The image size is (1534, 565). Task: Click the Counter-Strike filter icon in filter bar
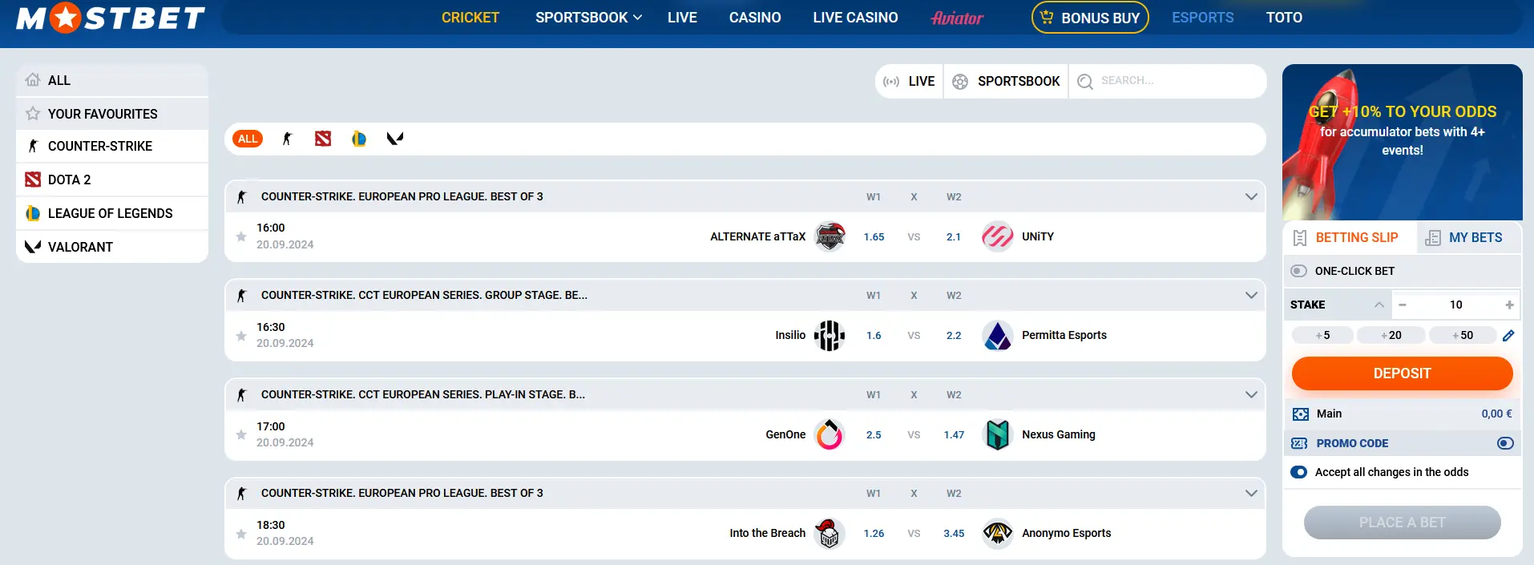tap(287, 139)
